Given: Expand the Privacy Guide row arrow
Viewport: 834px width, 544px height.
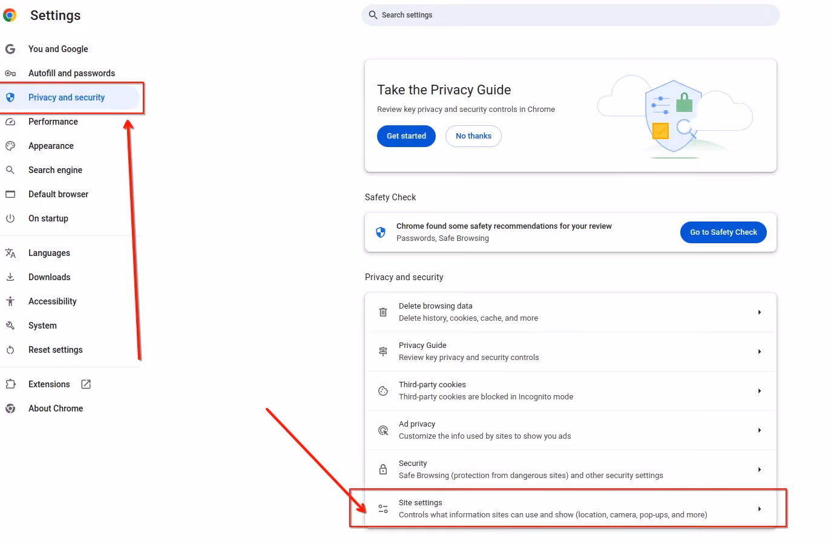Looking at the screenshot, I should coord(760,352).
